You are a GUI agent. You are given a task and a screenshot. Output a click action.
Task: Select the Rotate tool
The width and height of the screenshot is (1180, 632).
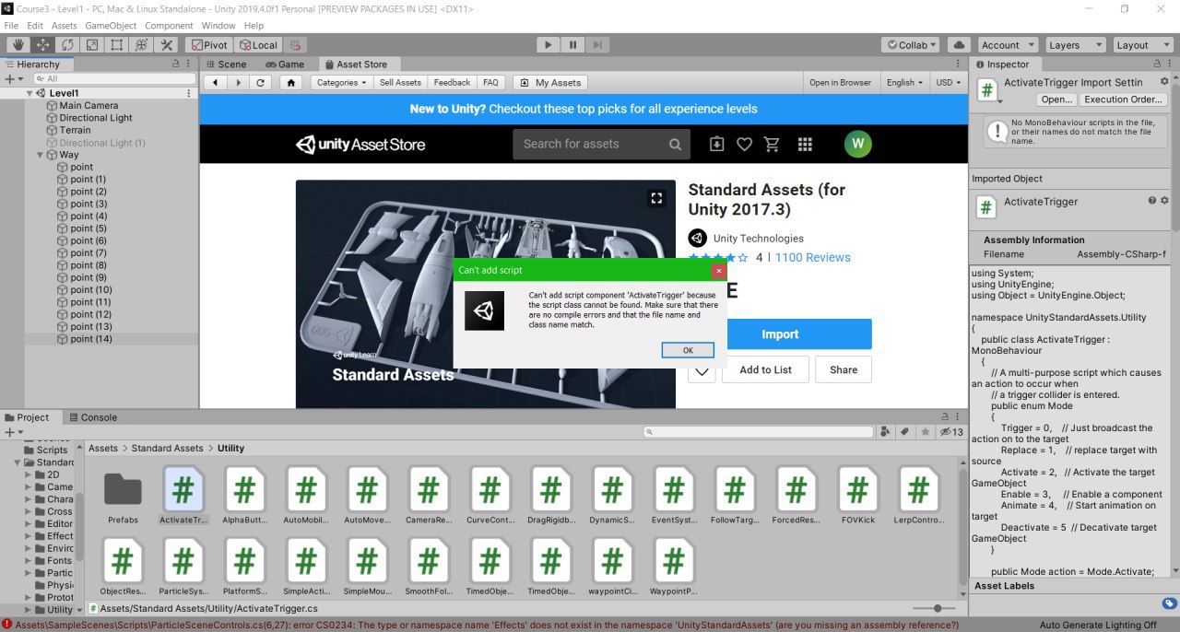(67, 44)
